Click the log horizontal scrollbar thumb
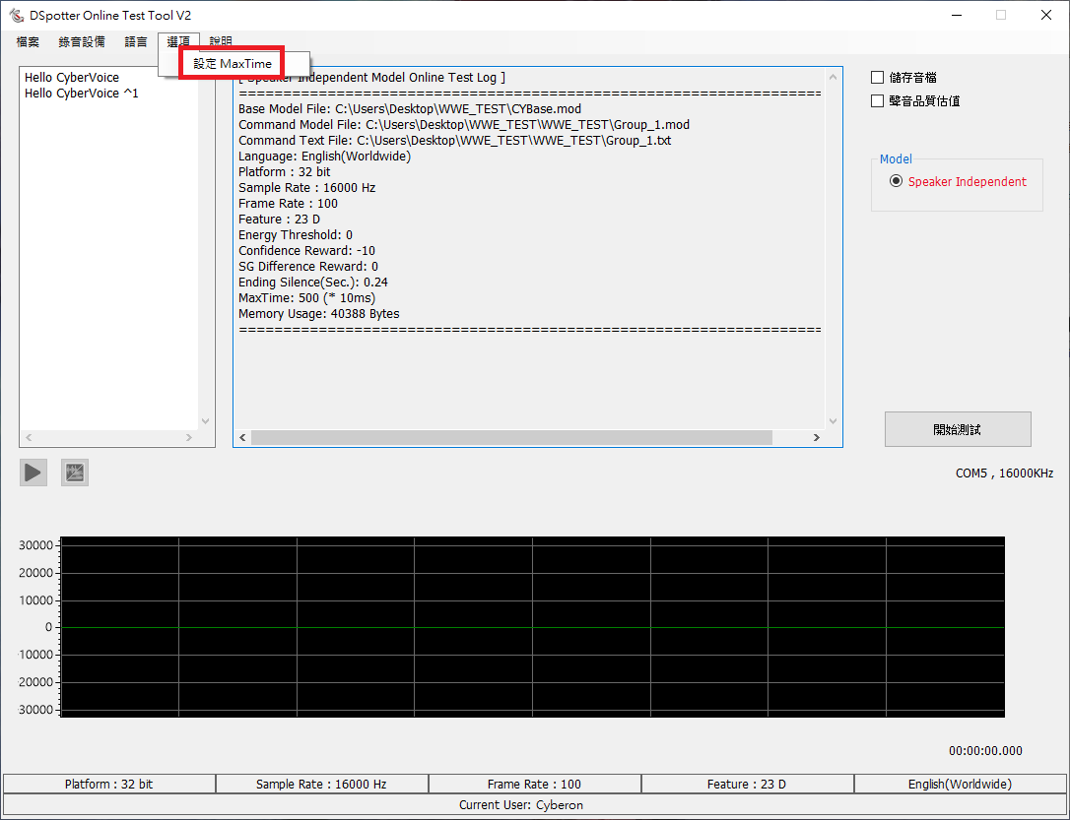 (510, 437)
